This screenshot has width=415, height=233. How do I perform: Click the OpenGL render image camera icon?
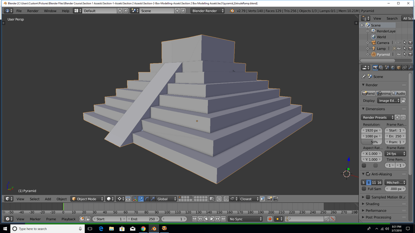(x=270, y=199)
